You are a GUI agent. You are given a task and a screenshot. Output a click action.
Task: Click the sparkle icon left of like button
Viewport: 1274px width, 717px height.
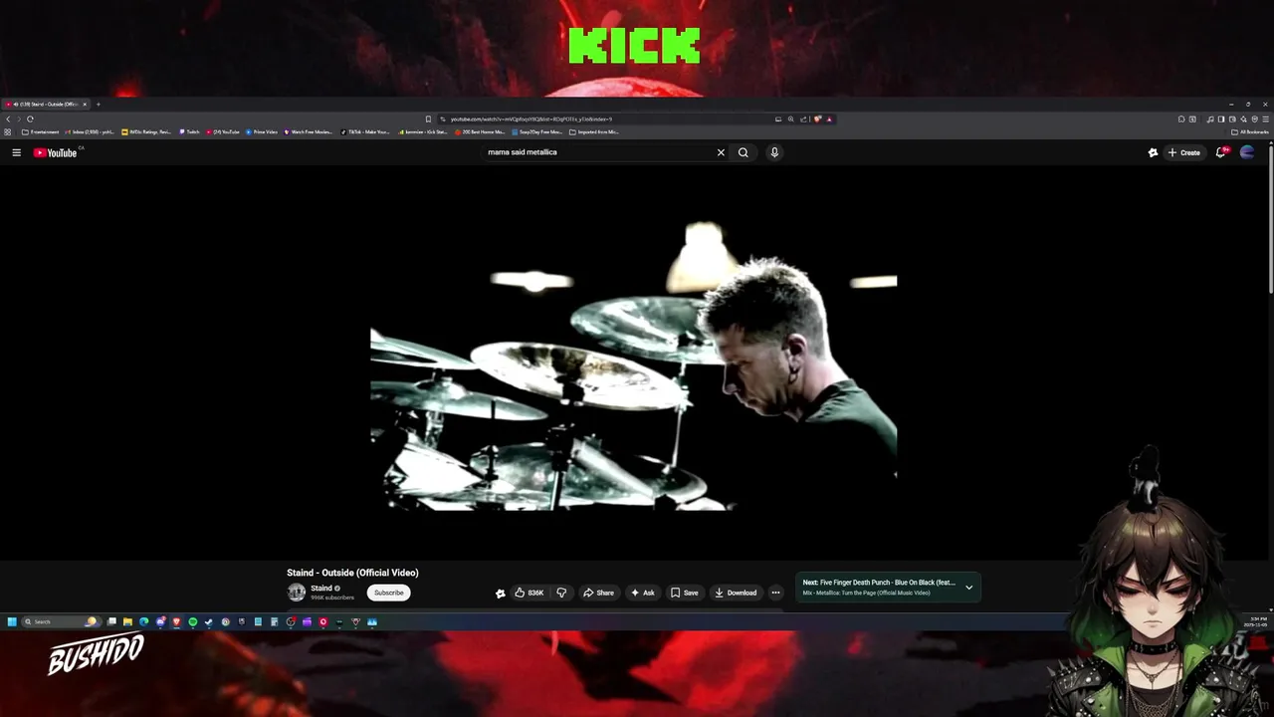pyautogui.click(x=501, y=593)
